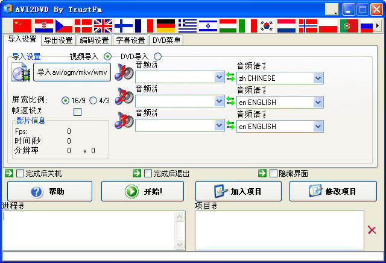386x263 pixels.
Task: Click the green swap arrows of track 3
Action: coord(230,125)
